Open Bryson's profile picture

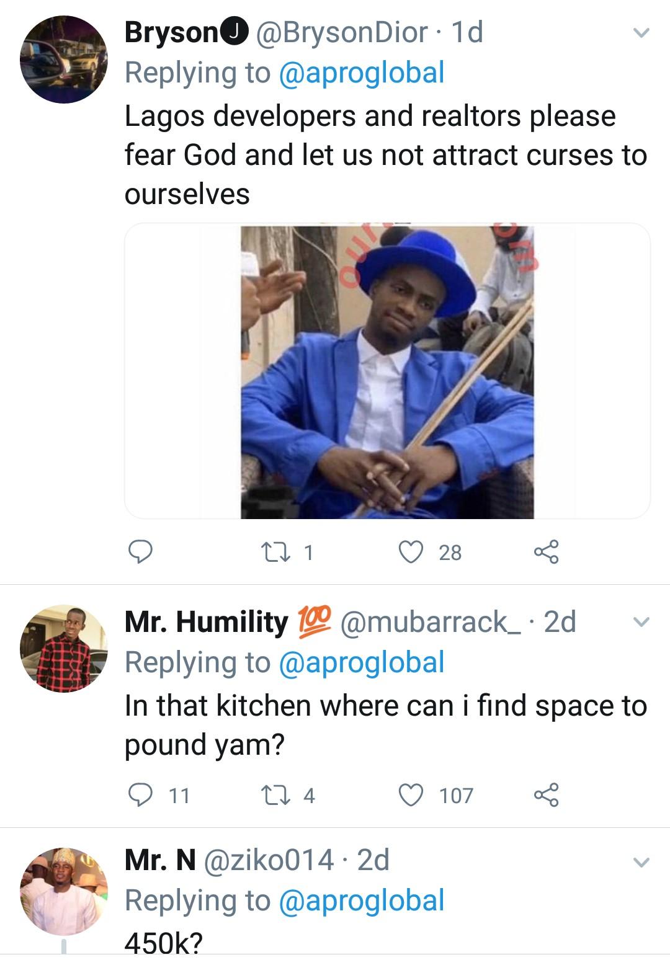63,60
